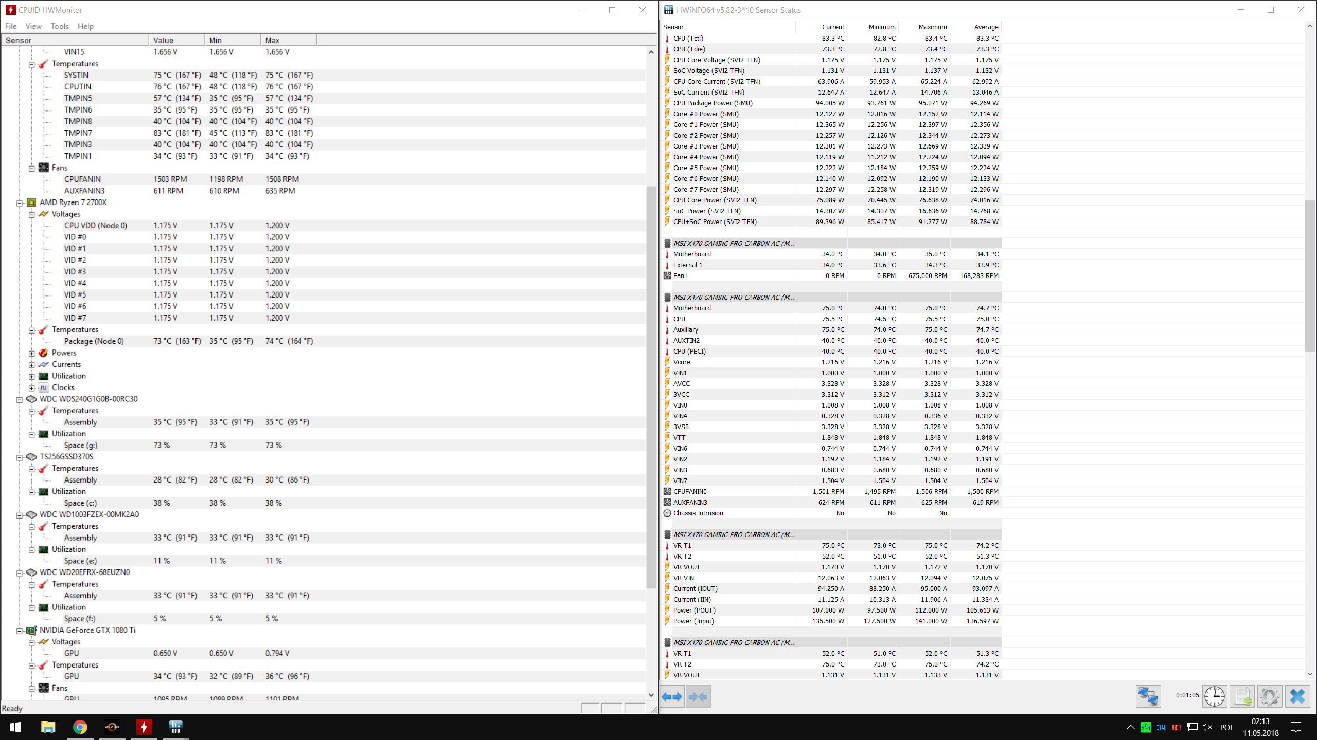
Task: Select the Power (Input) row in HWiNFO
Action: (832, 621)
